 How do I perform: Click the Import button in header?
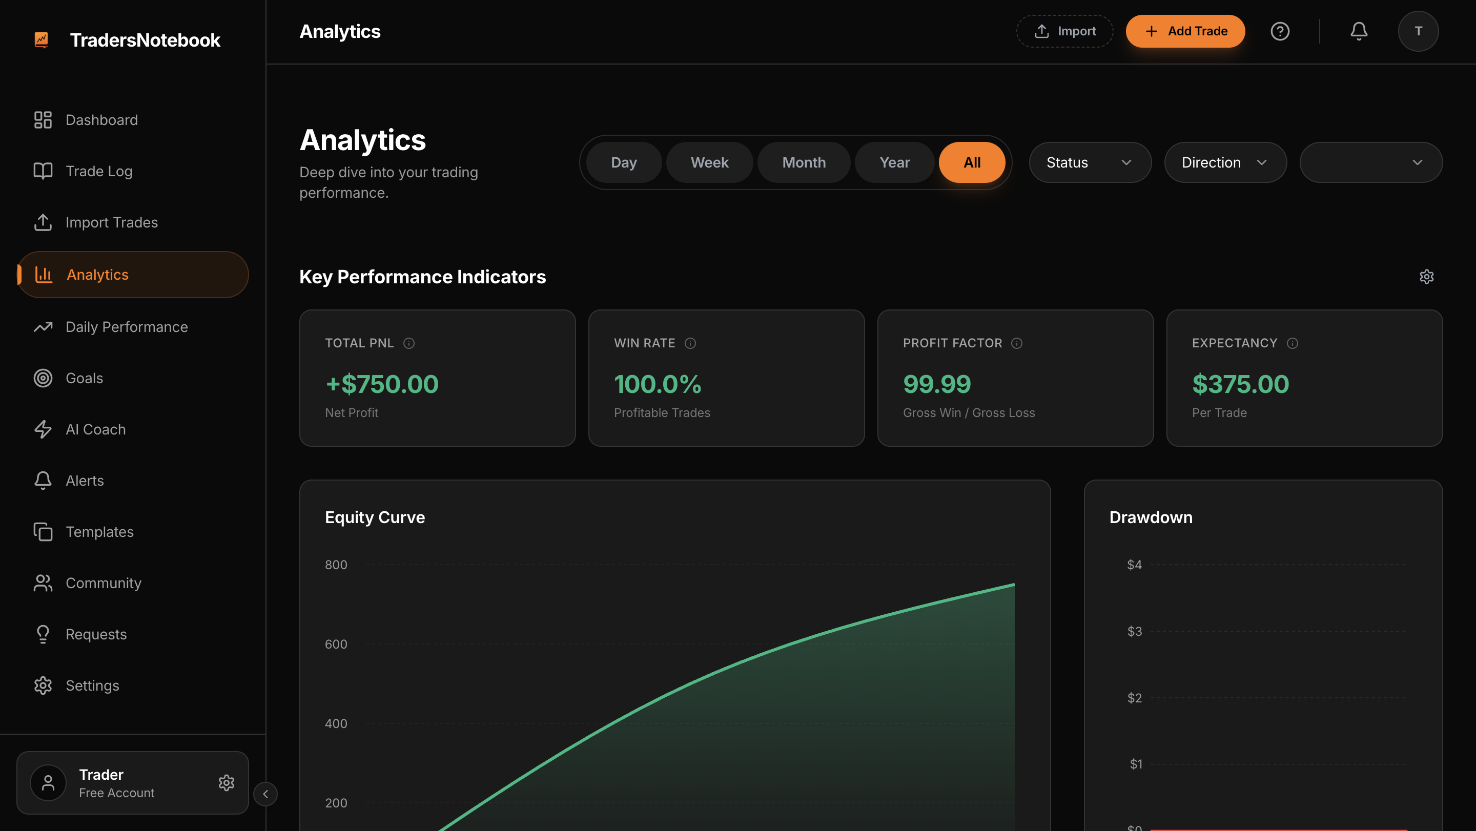click(1064, 31)
